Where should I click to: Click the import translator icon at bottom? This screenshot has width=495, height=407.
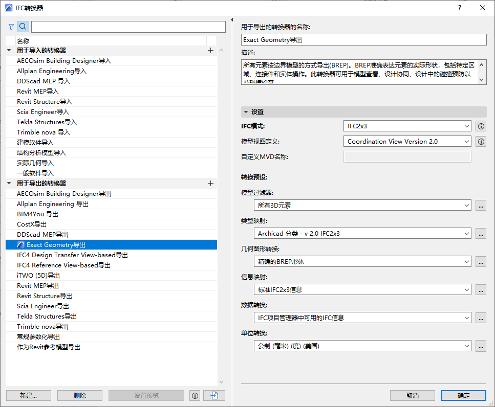coord(213,395)
